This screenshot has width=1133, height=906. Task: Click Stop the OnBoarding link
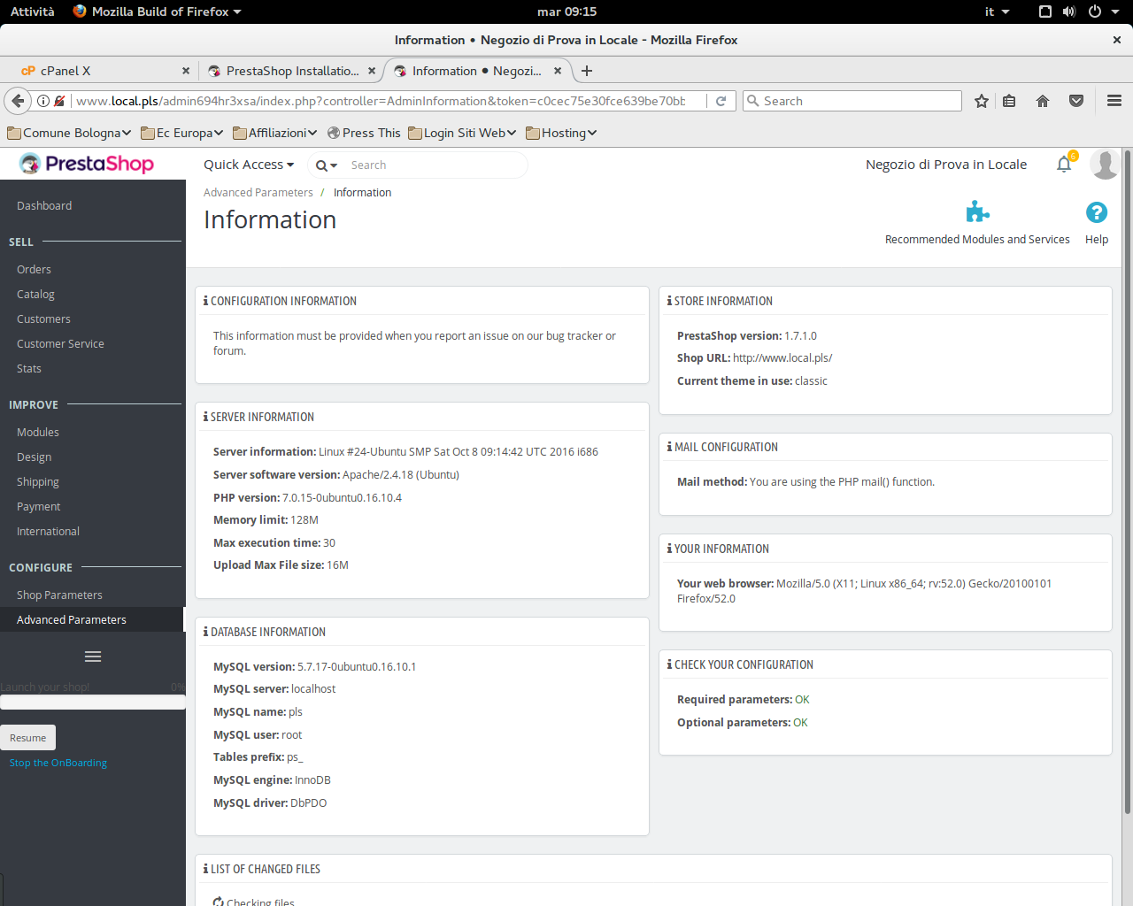[58, 763]
